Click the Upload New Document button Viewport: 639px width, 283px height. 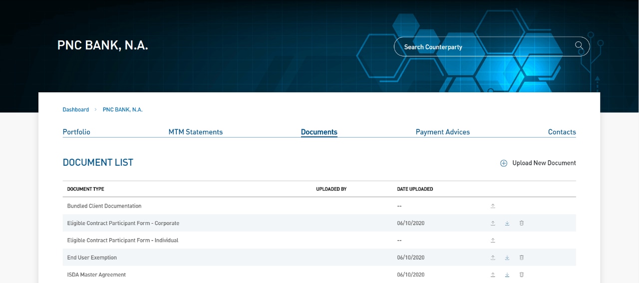point(538,163)
